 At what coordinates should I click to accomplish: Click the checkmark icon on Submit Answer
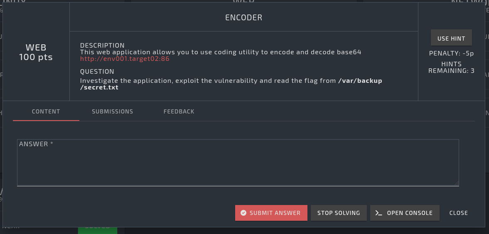pyautogui.click(x=243, y=213)
